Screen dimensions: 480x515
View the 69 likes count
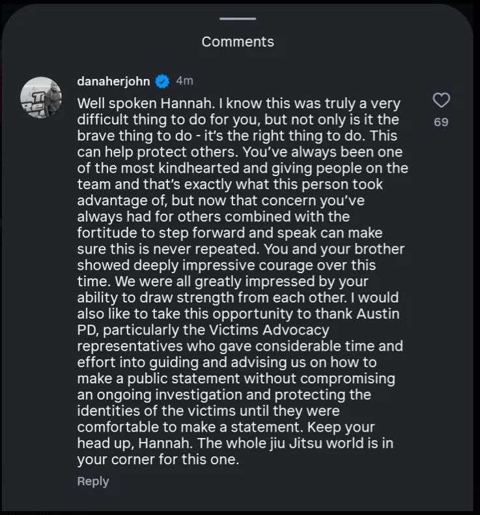point(442,122)
